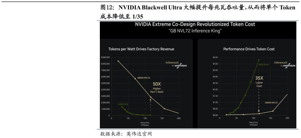The width and height of the screenshot is (301, 138).
Task: Click the subtitle "GB NVL72 Inference King"
Action: click(195, 31)
